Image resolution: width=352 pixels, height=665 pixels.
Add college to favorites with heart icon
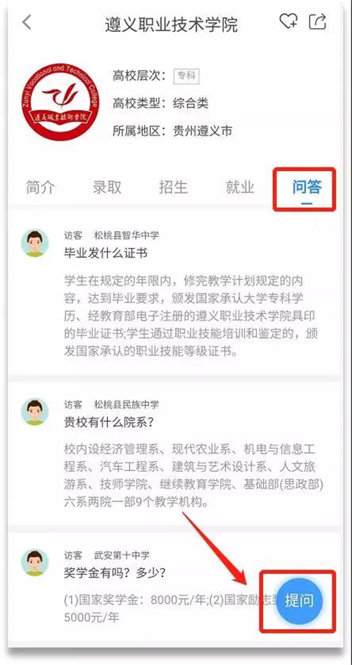289,21
